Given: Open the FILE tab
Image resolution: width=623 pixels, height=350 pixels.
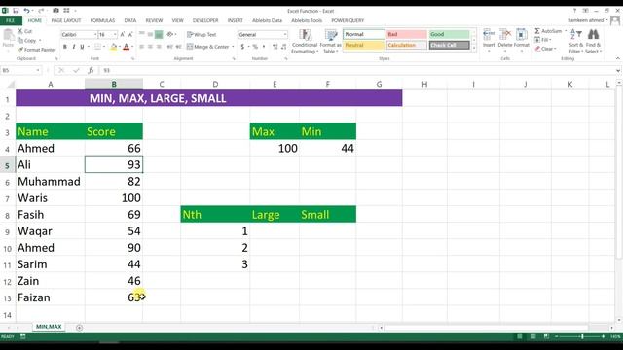Looking at the screenshot, I should click(11, 20).
